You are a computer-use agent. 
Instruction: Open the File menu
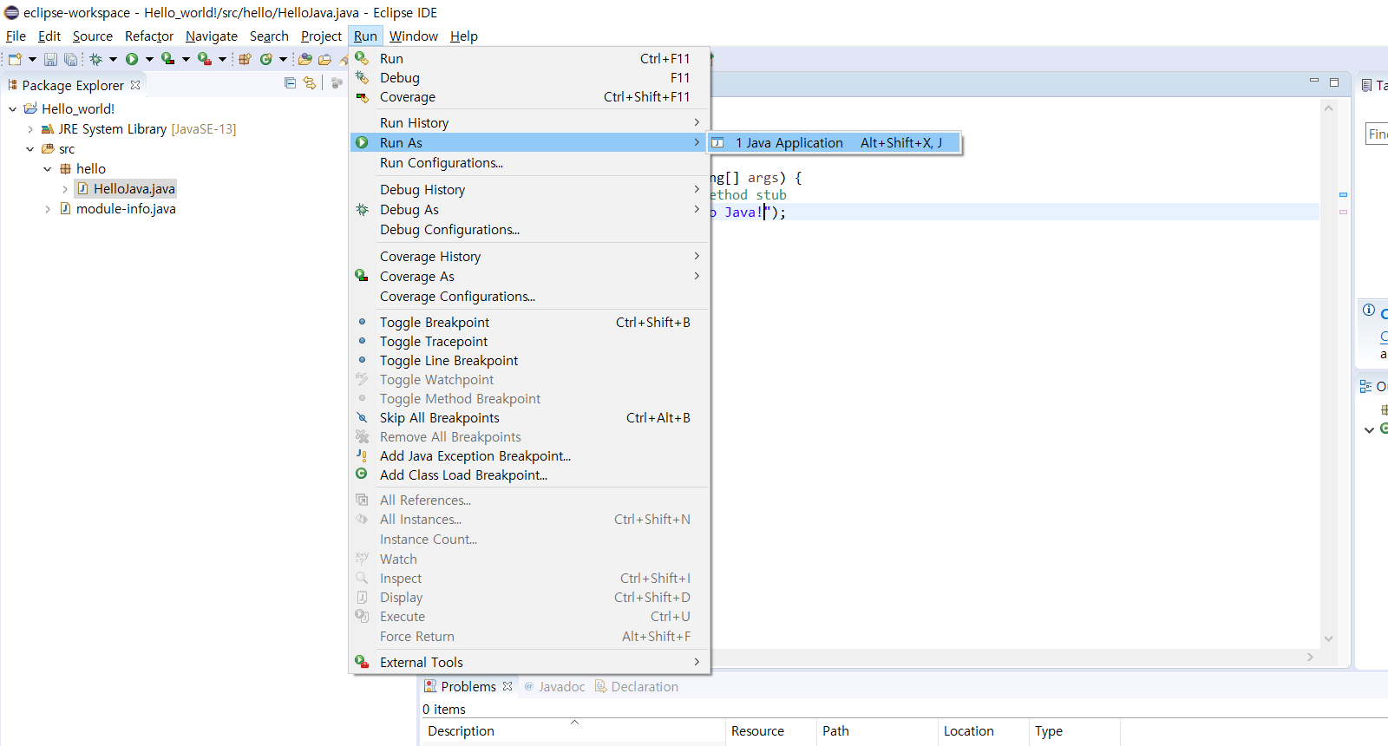tap(16, 36)
